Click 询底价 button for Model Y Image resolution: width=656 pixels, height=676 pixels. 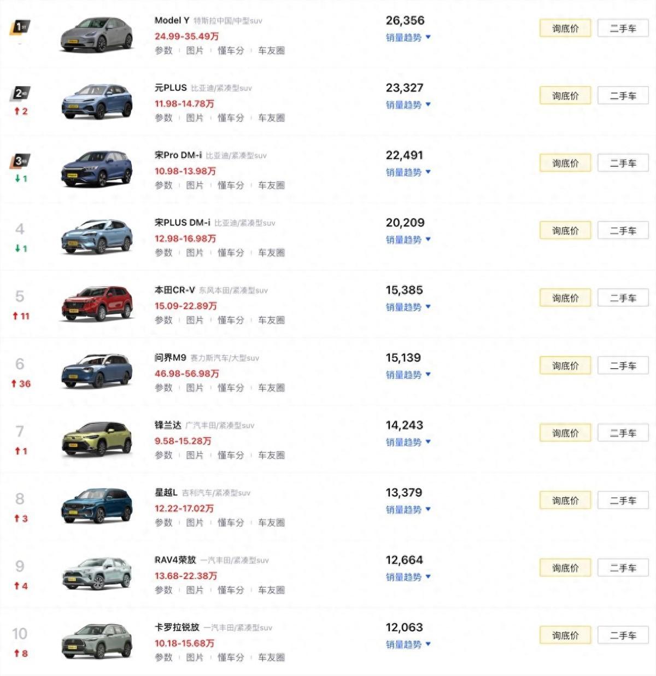(x=565, y=28)
